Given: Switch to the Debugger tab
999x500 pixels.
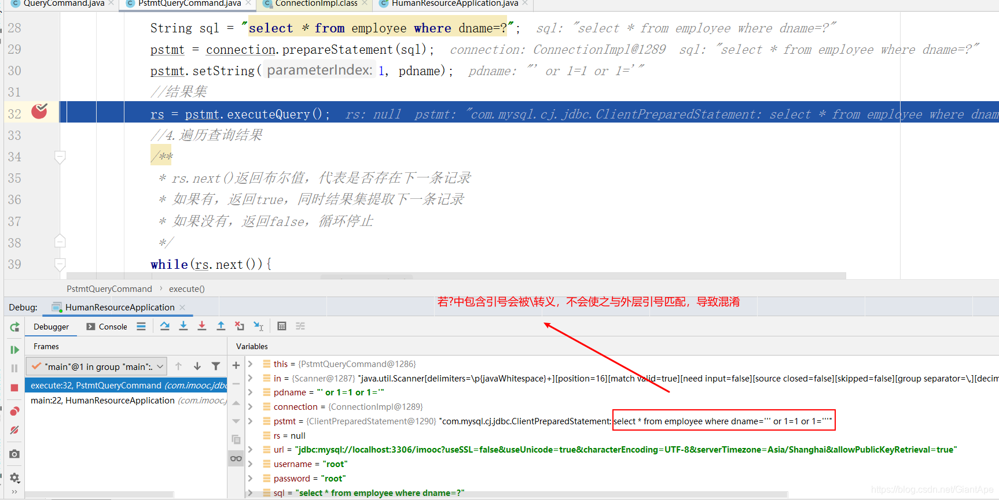Looking at the screenshot, I should (x=51, y=327).
